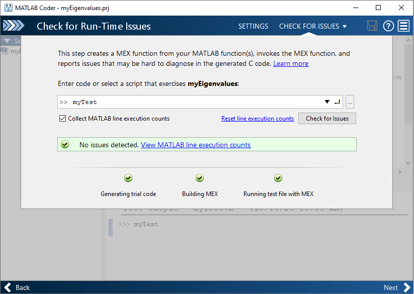Maximize the MATLAB Coder window
Viewport: 414px width, 294px height.
[378, 8]
